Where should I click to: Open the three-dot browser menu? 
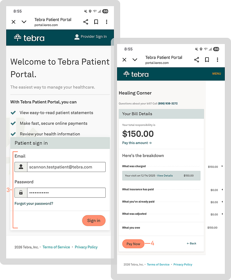[106, 22]
